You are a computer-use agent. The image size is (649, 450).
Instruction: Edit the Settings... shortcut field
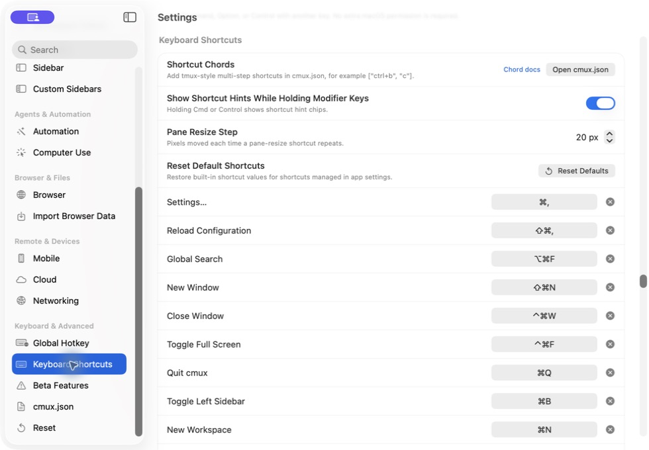coord(544,202)
